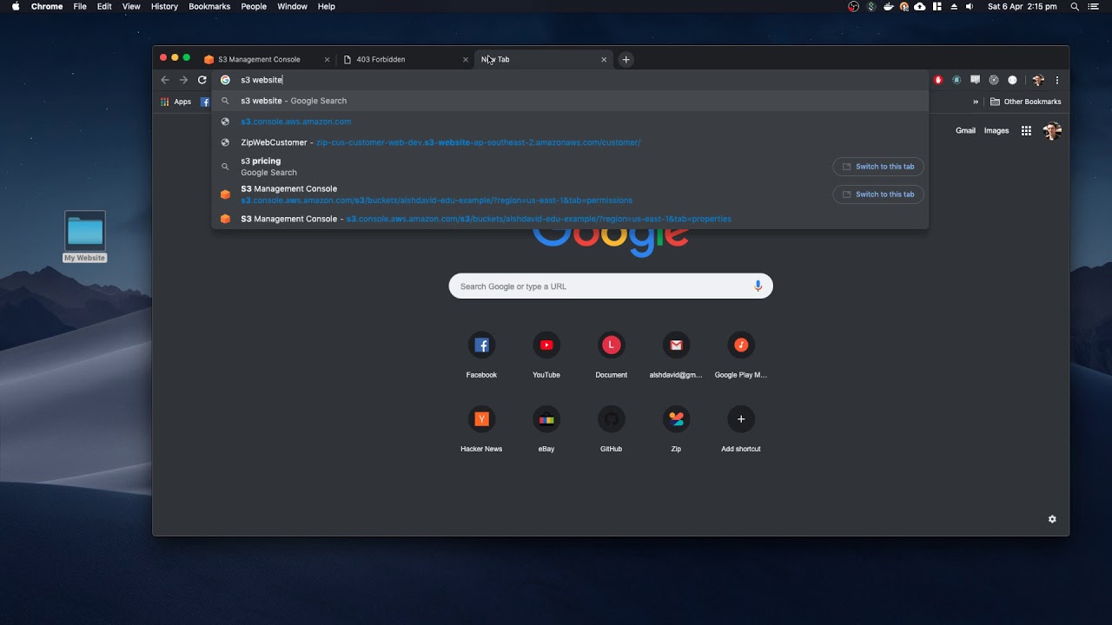Click the Google account avatar on page
The width and height of the screenshot is (1112, 625).
1052,131
